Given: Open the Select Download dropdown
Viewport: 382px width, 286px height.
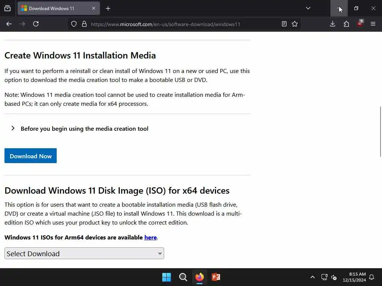Looking at the screenshot, I should click(84, 253).
